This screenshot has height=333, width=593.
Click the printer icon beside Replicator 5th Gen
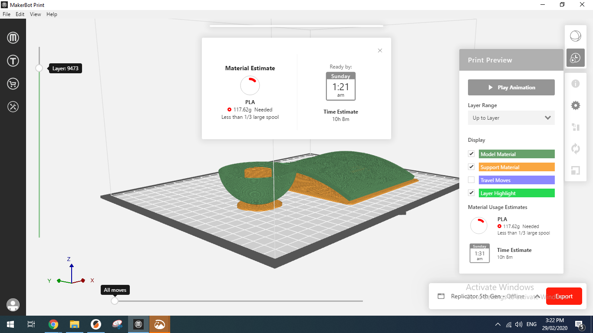[441, 297]
